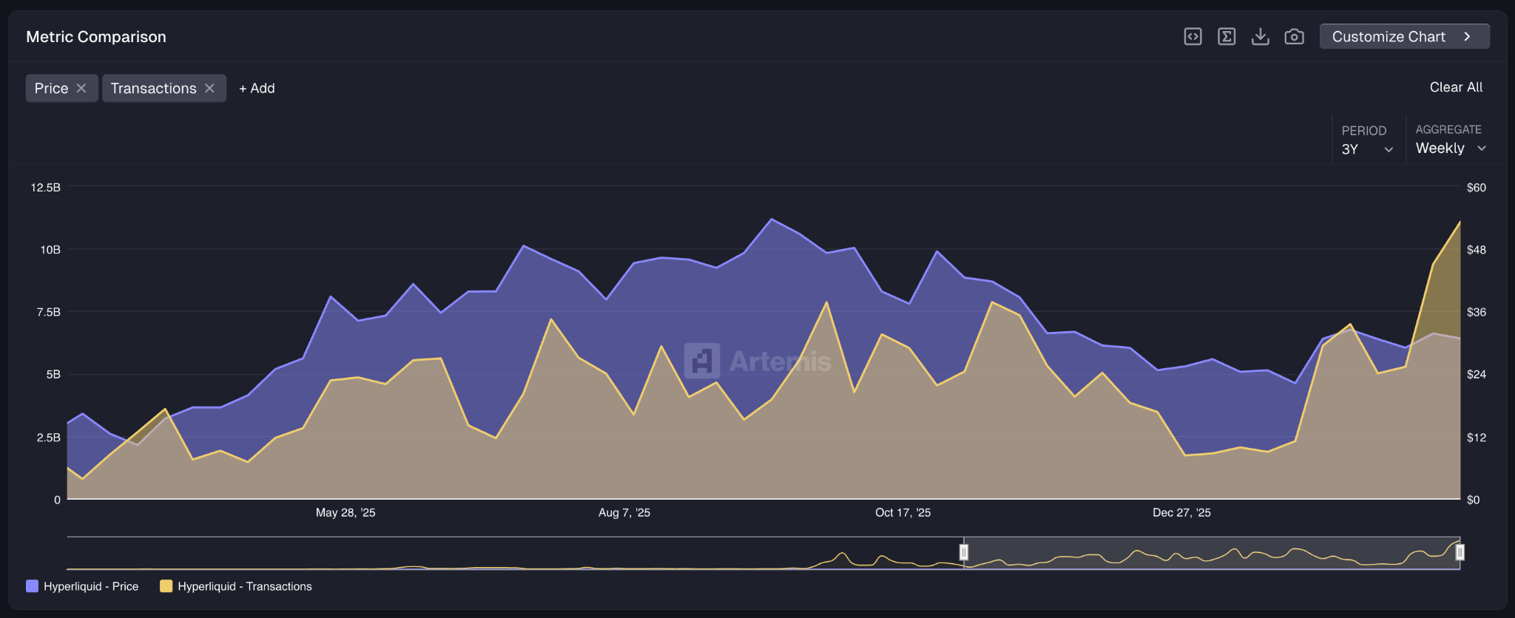Grab the left range slider handle

(x=964, y=552)
